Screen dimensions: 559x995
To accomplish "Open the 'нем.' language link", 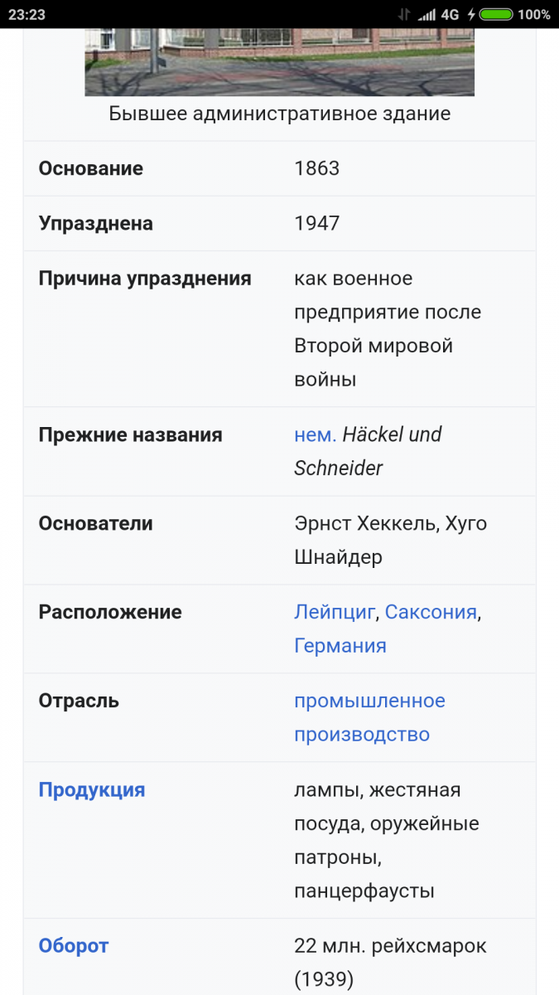I will point(316,434).
